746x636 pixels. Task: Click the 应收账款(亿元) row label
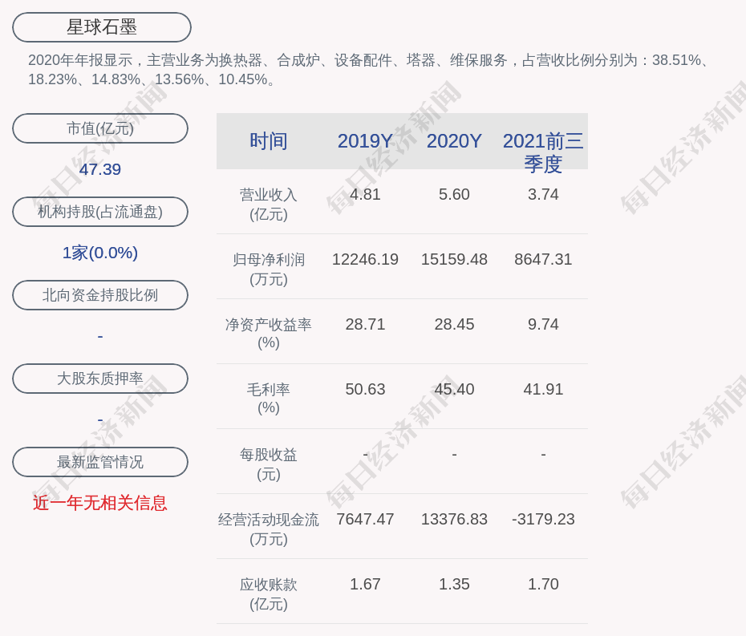tap(269, 594)
